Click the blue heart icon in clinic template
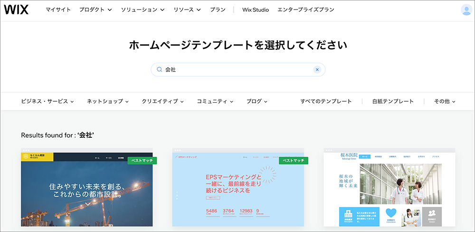Screen dimensions: 475x232 [x=390, y=213]
